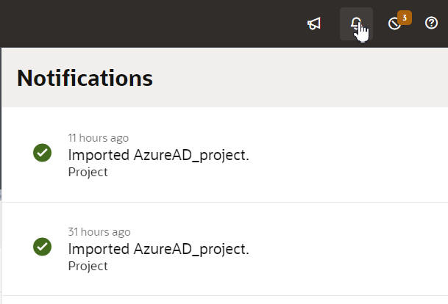Open the activity icon with orange badge

point(395,24)
